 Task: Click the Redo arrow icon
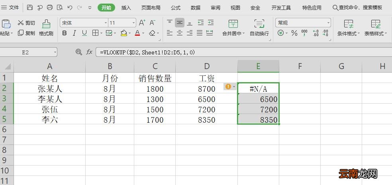(80, 8)
